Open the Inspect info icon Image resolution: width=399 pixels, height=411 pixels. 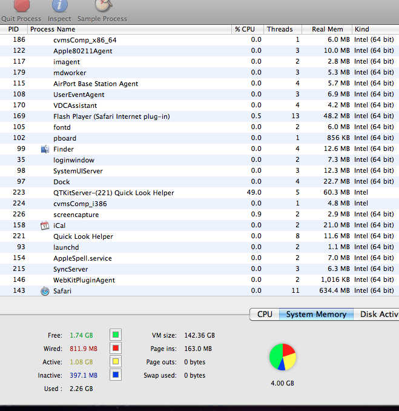pos(60,5)
